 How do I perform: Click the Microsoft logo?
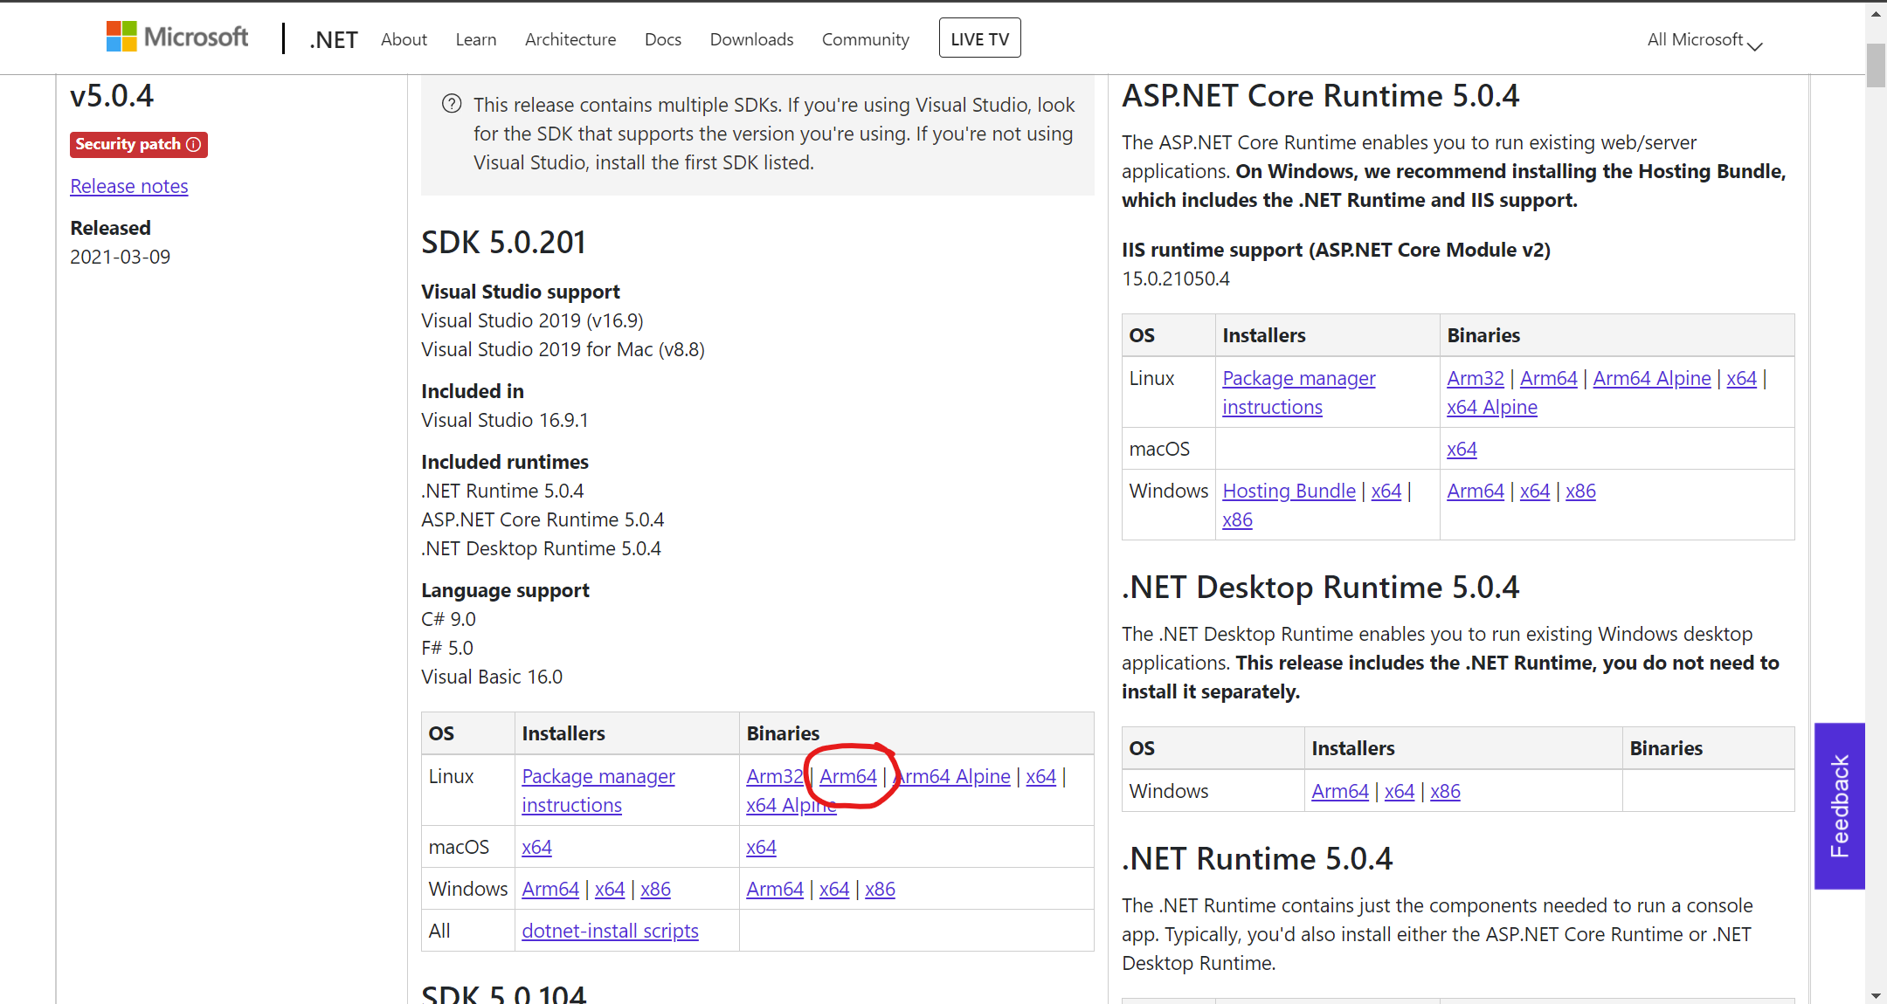point(177,38)
